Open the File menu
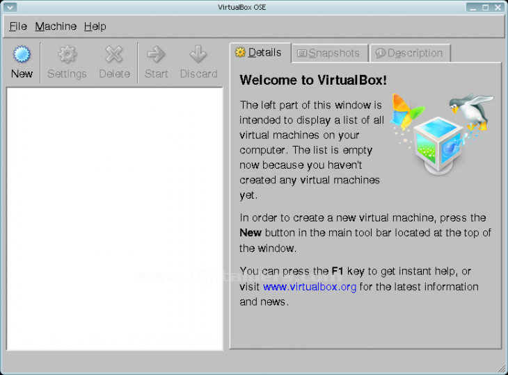Screen dimensions: 508x375 coord(18,26)
